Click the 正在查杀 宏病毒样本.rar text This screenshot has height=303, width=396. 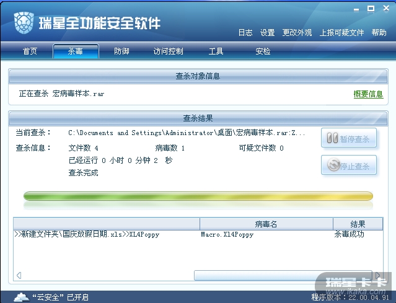[x=61, y=94]
